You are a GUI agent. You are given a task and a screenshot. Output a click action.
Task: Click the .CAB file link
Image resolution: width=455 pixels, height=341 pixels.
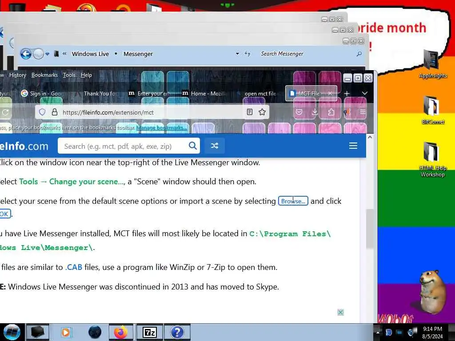[74, 267]
